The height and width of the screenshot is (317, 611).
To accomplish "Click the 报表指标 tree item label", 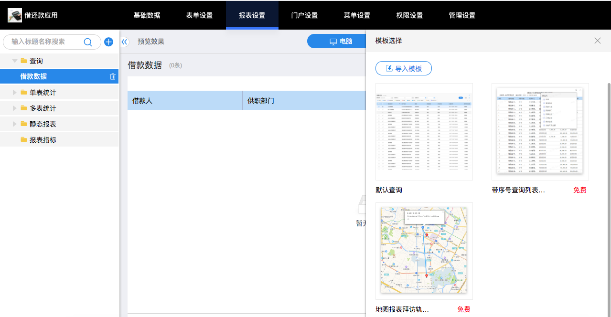I will click(x=43, y=140).
